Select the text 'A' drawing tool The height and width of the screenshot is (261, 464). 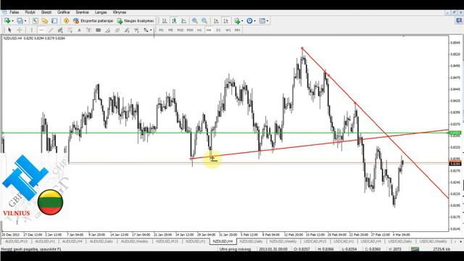79,30
